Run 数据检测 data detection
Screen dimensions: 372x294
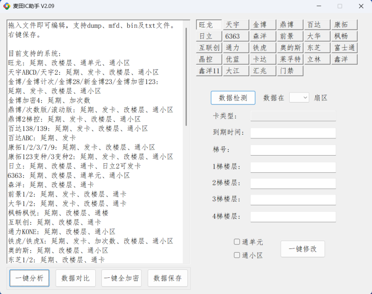(x=233, y=98)
